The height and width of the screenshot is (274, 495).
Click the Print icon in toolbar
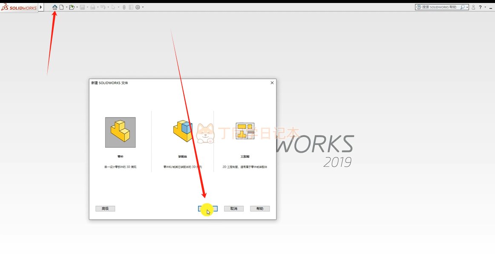coord(92,7)
